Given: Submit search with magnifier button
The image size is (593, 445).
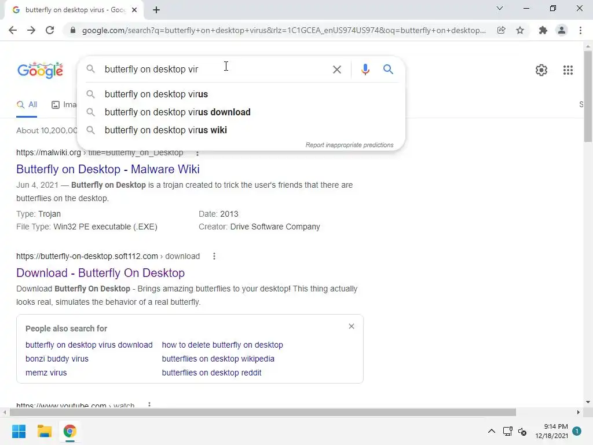Looking at the screenshot, I should [x=388, y=70].
